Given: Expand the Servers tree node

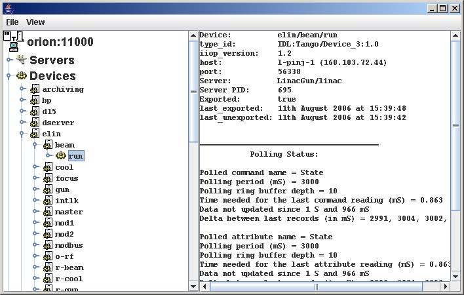Looking at the screenshot, I should (9, 60).
